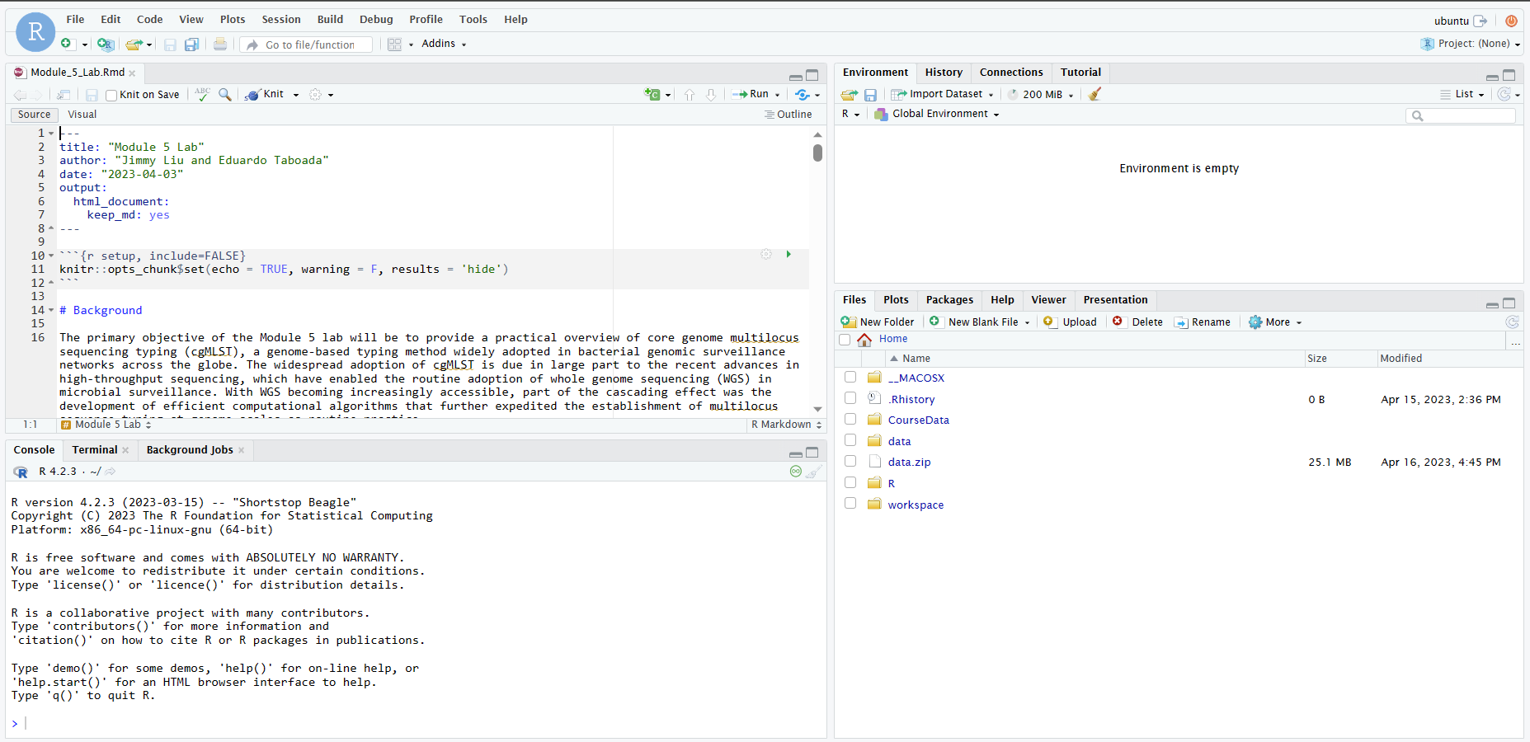Go to previous section arrow

click(x=690, y=94)
